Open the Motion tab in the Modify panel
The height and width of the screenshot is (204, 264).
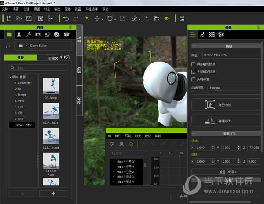pyautogui.click(x=202, y=34)
